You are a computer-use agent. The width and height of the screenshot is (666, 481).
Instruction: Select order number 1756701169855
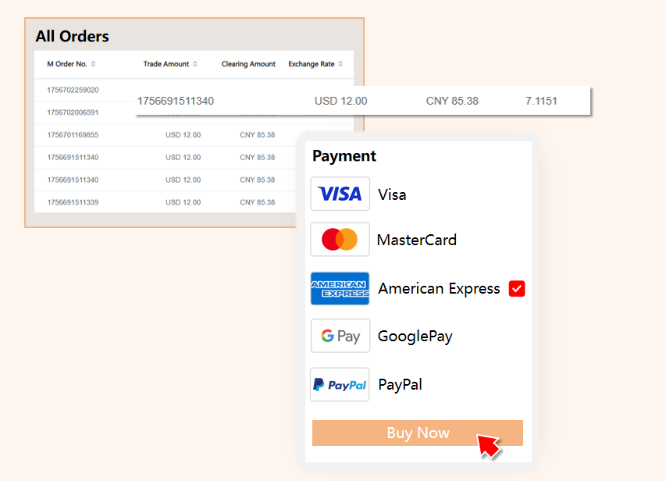pyautogui.click(x=73, y=135)
